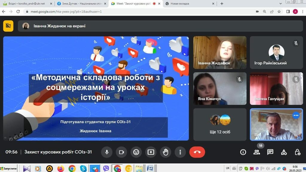Open the emoji reactions panel
This screenshot has height=172, width=306.
(136, 152)
